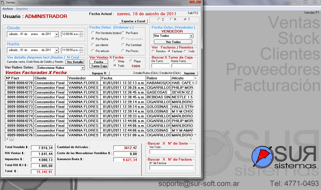Click the De Turno input field
321x190 pixels.
[x=160, y=66]
